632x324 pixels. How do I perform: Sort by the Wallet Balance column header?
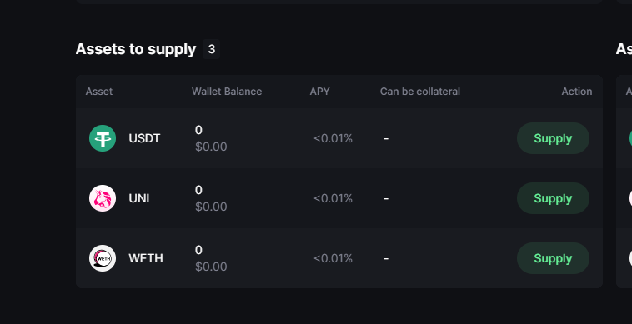tap(227, 92)
